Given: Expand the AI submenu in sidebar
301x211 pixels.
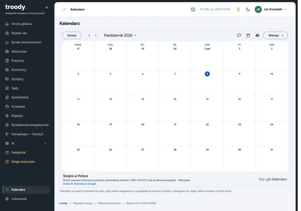Looking at the screenshot, I should [45, 144].
